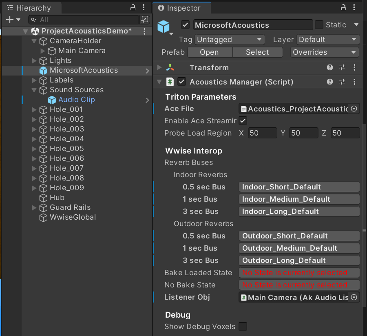Click the search magnifier icon in Hierarchy
The image size is (367, 336).
click(34, 20)
